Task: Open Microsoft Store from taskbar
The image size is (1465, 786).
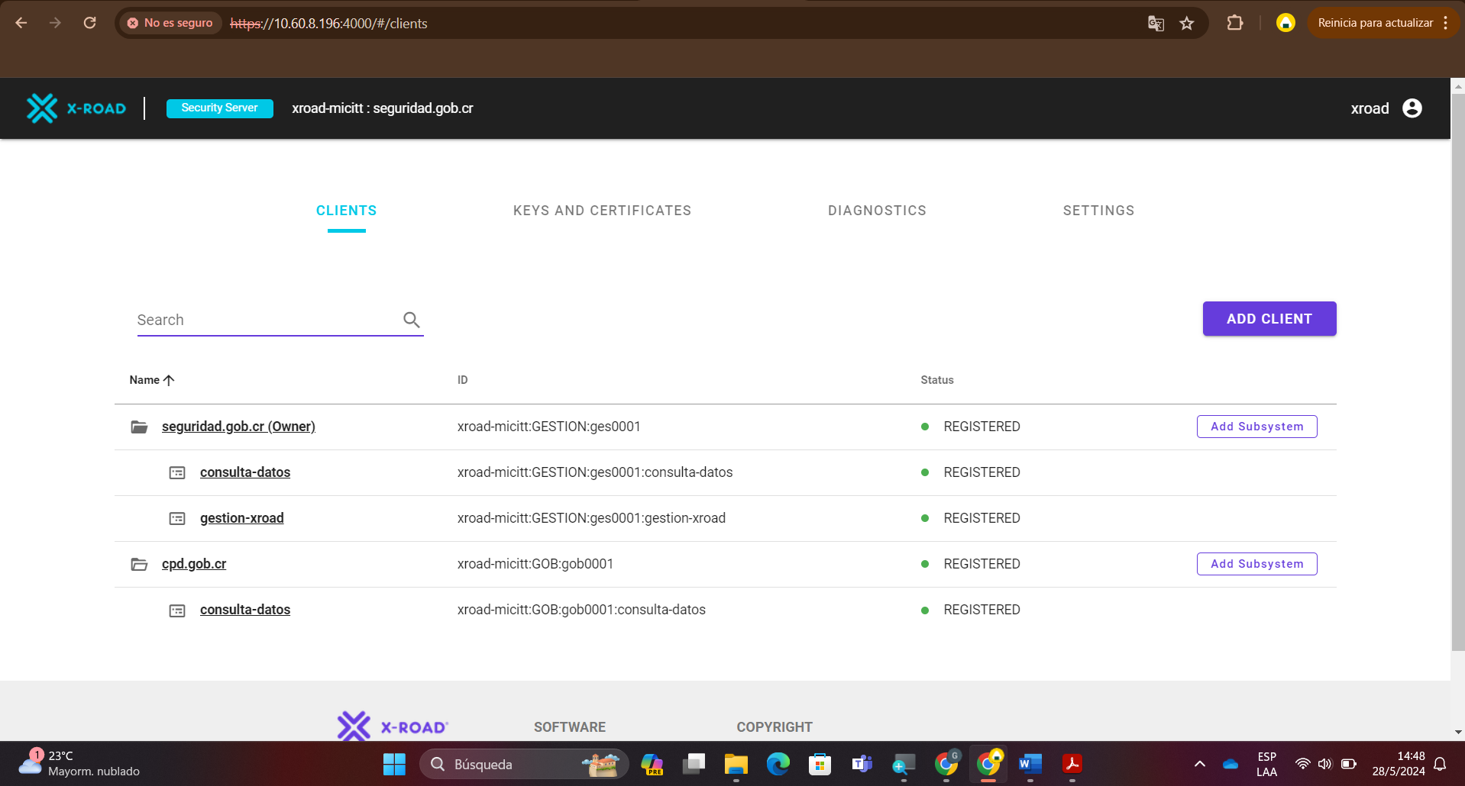Action: pos(820,764)
